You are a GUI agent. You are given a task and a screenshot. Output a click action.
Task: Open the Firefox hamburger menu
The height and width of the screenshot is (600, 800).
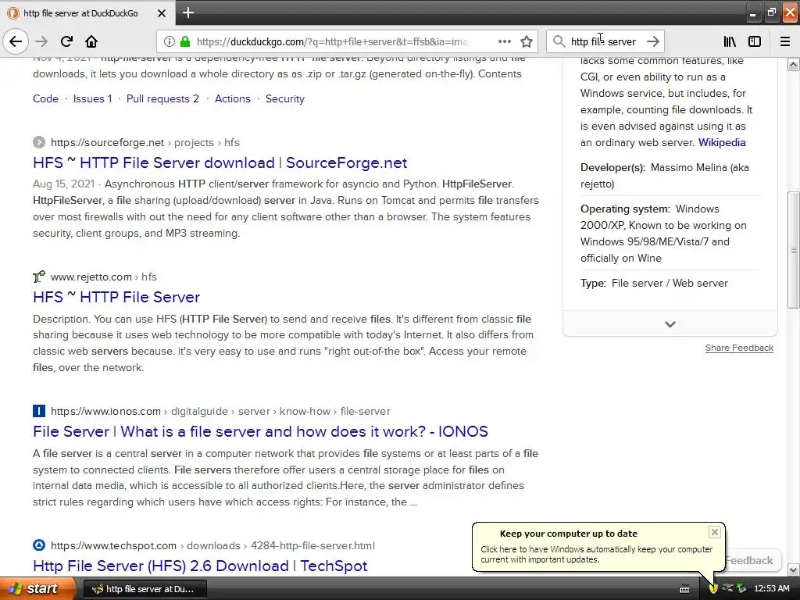[x=785, y=41]
